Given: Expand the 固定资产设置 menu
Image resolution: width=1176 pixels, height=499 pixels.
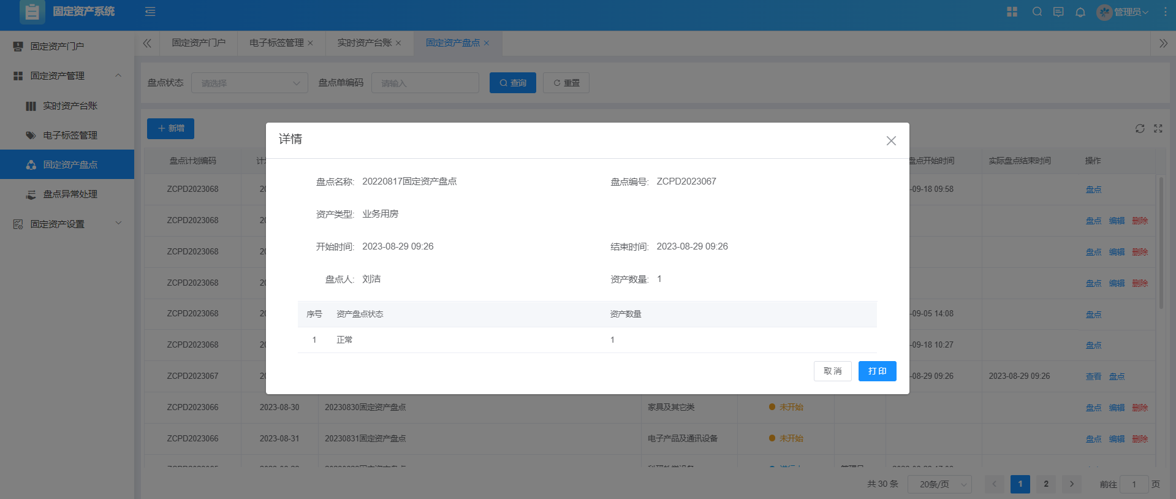Looking at the screenshot, I should click(67, 224).
